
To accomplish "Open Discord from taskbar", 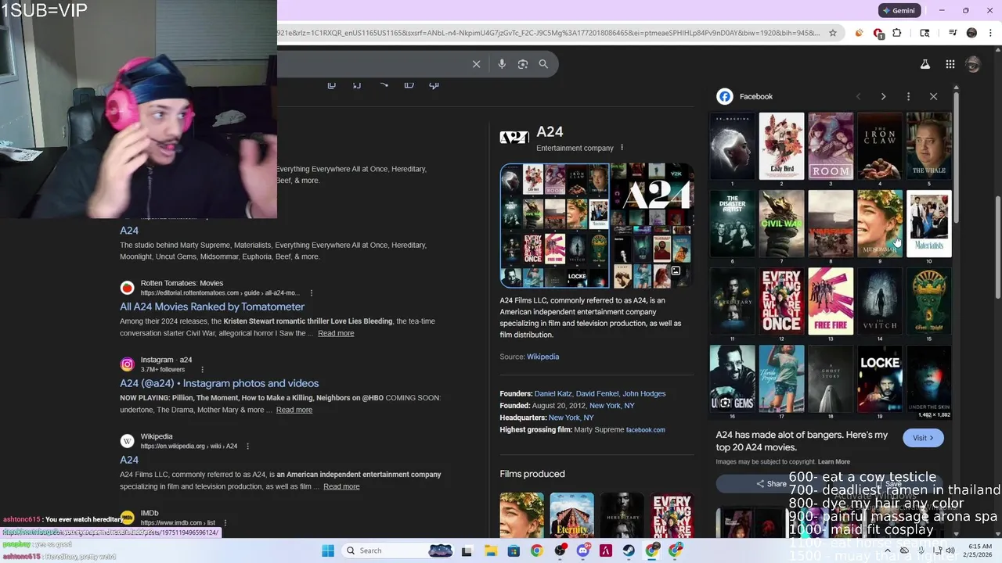I will tap(582, 550).
